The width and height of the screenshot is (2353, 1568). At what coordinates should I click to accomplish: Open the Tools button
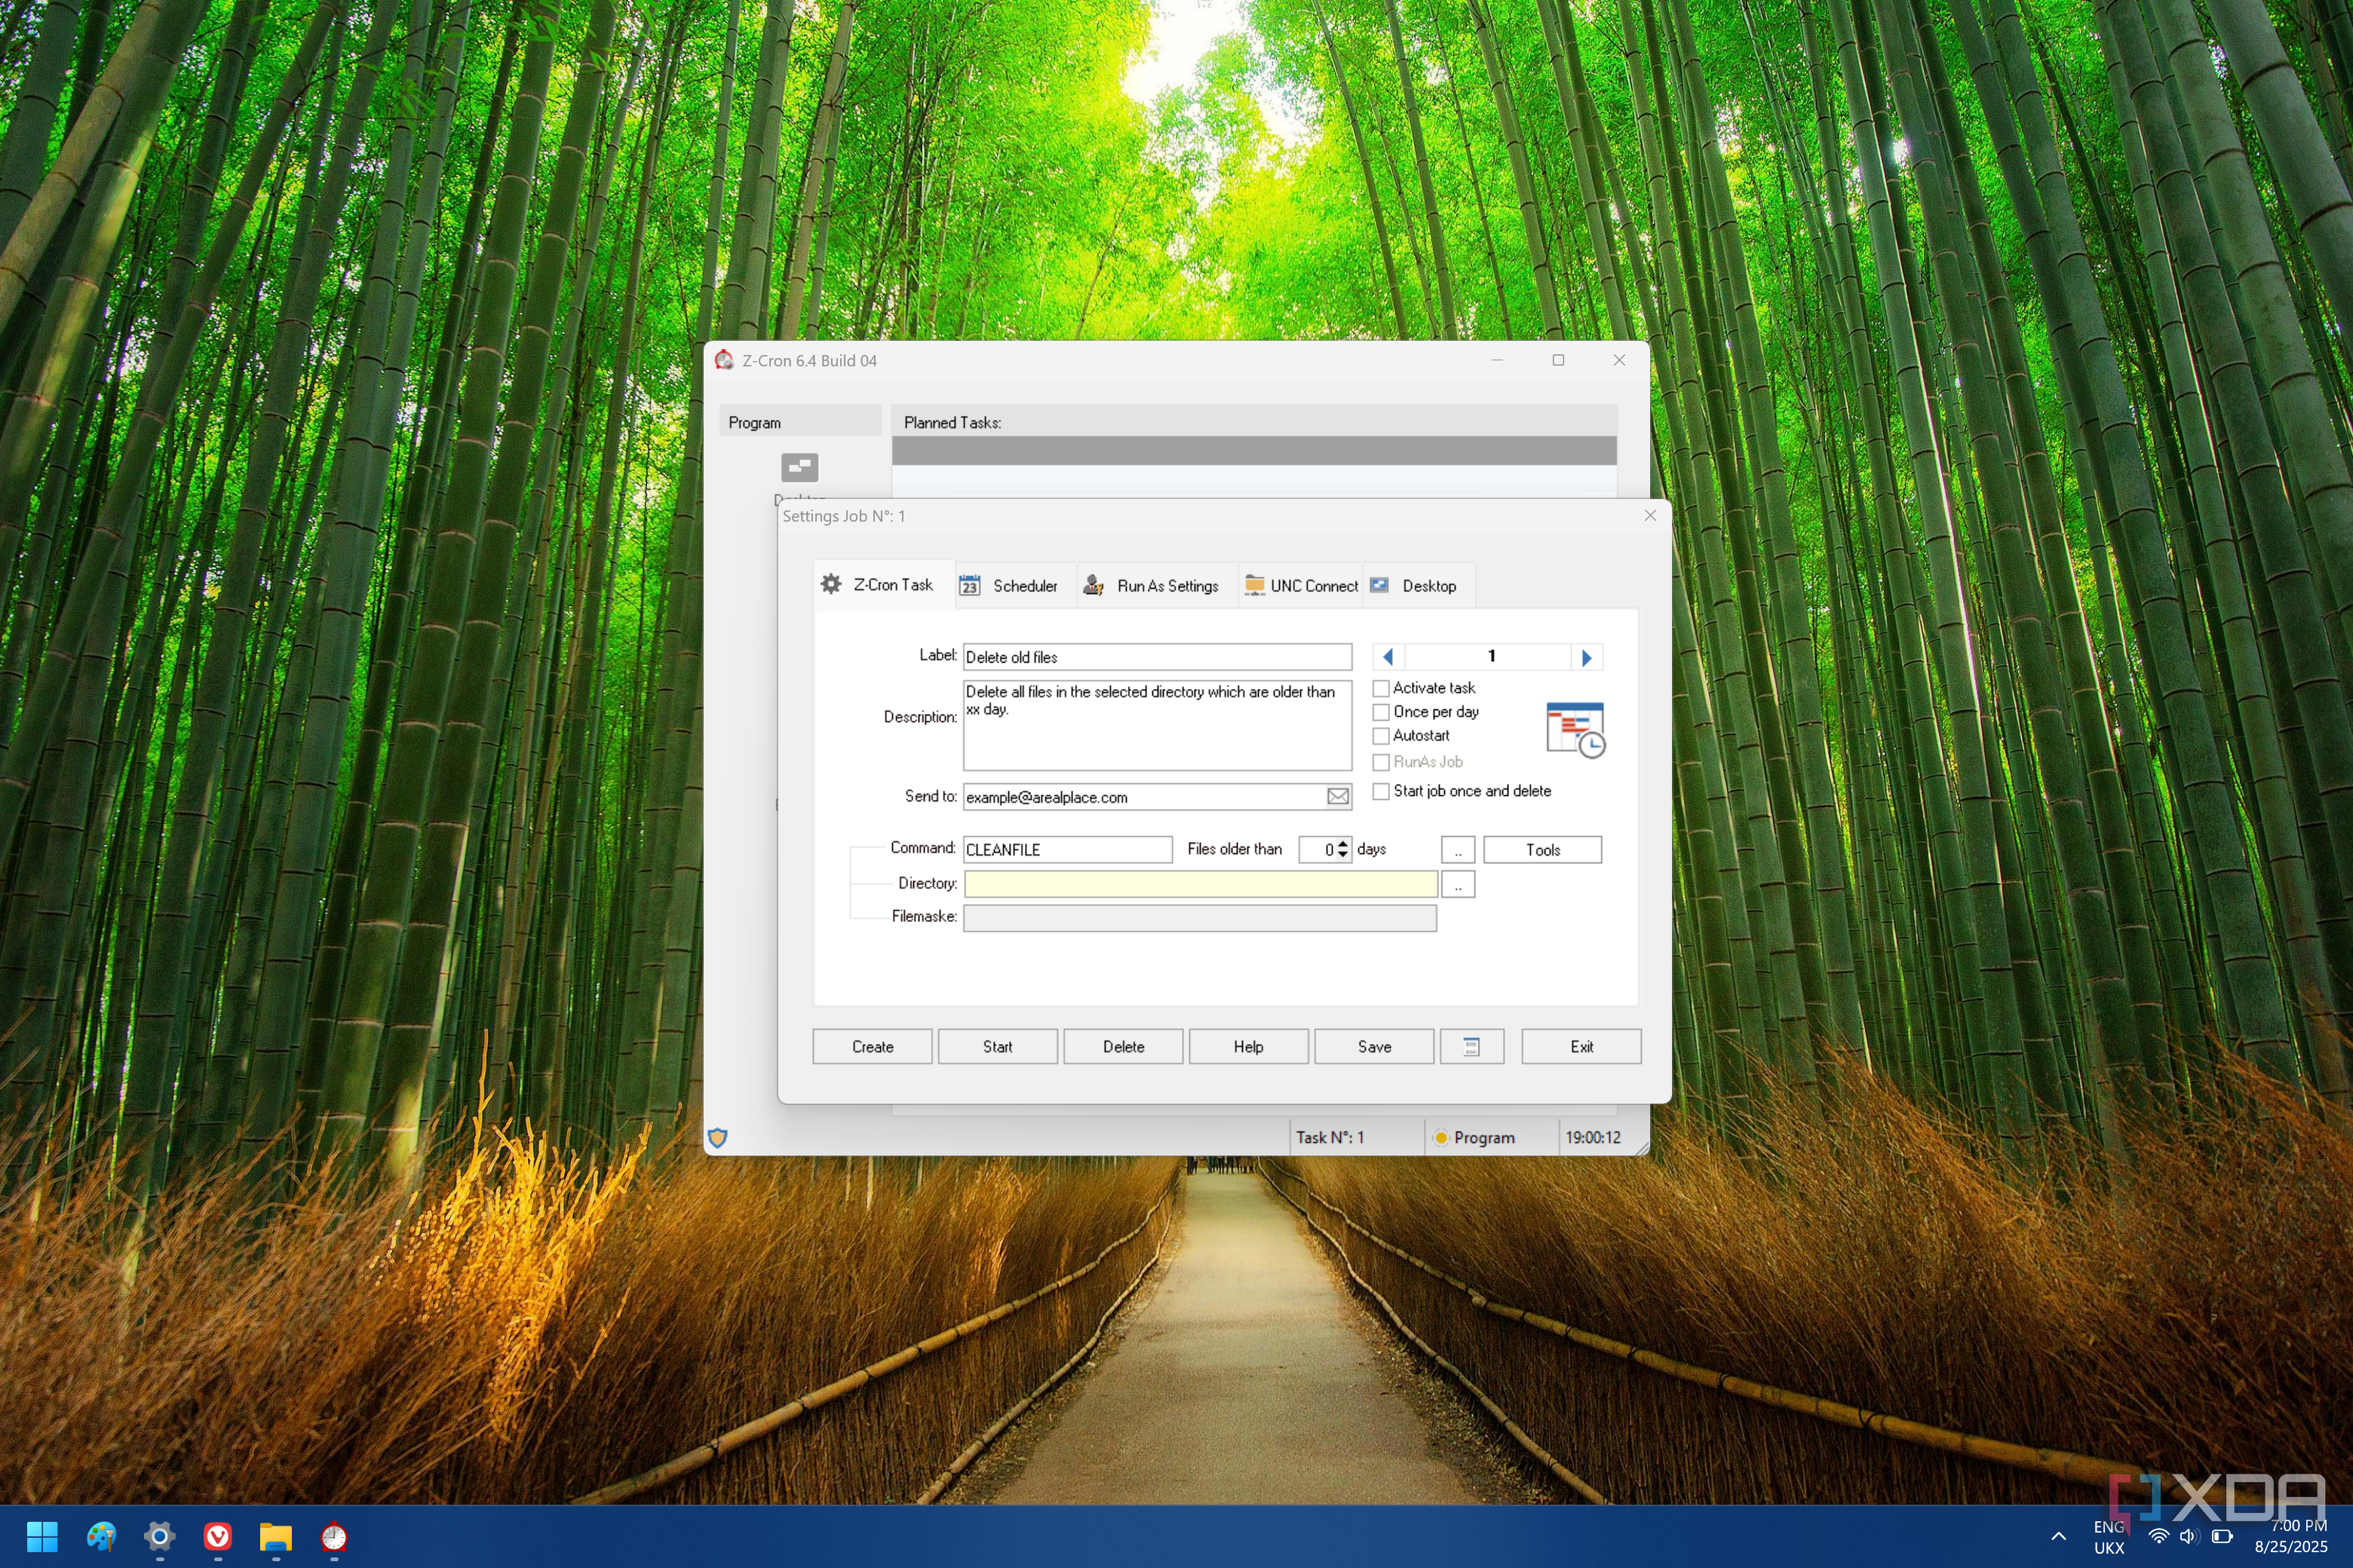click(1543, 850)
